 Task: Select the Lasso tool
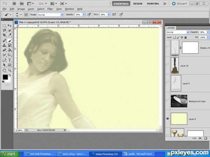[x=4, y=30]
